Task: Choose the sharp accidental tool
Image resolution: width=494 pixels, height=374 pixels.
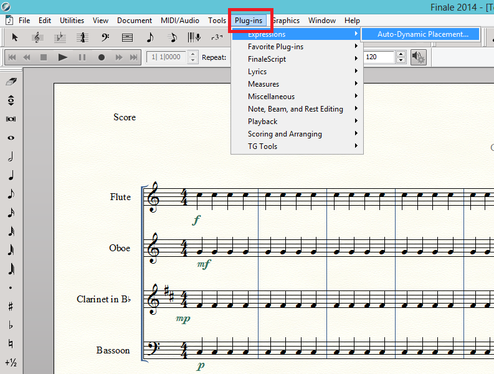Action: point(11,306)
